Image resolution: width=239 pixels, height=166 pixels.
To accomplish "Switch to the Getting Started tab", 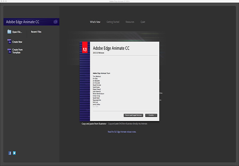I will (113, 22).
